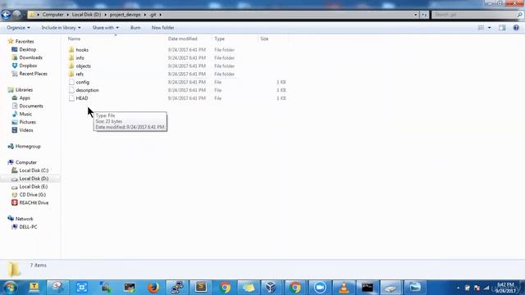
Task: Open Local Disk (C:)
Action: tap(34, 170)
